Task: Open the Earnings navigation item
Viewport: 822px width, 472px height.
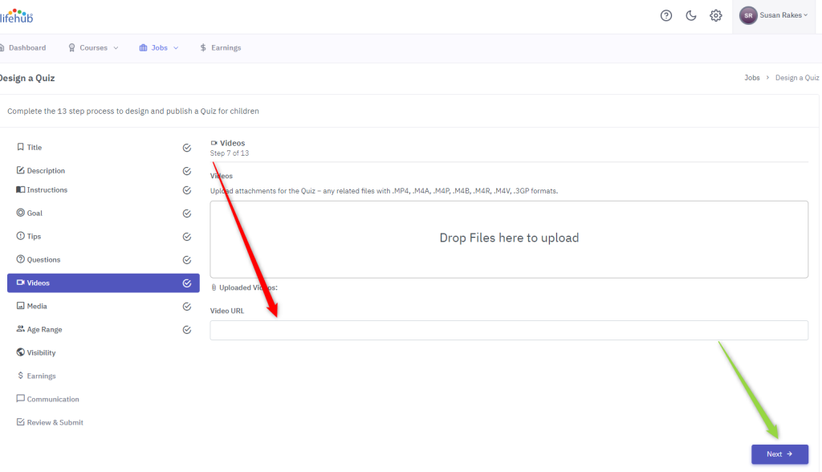Action: [220, 47]
